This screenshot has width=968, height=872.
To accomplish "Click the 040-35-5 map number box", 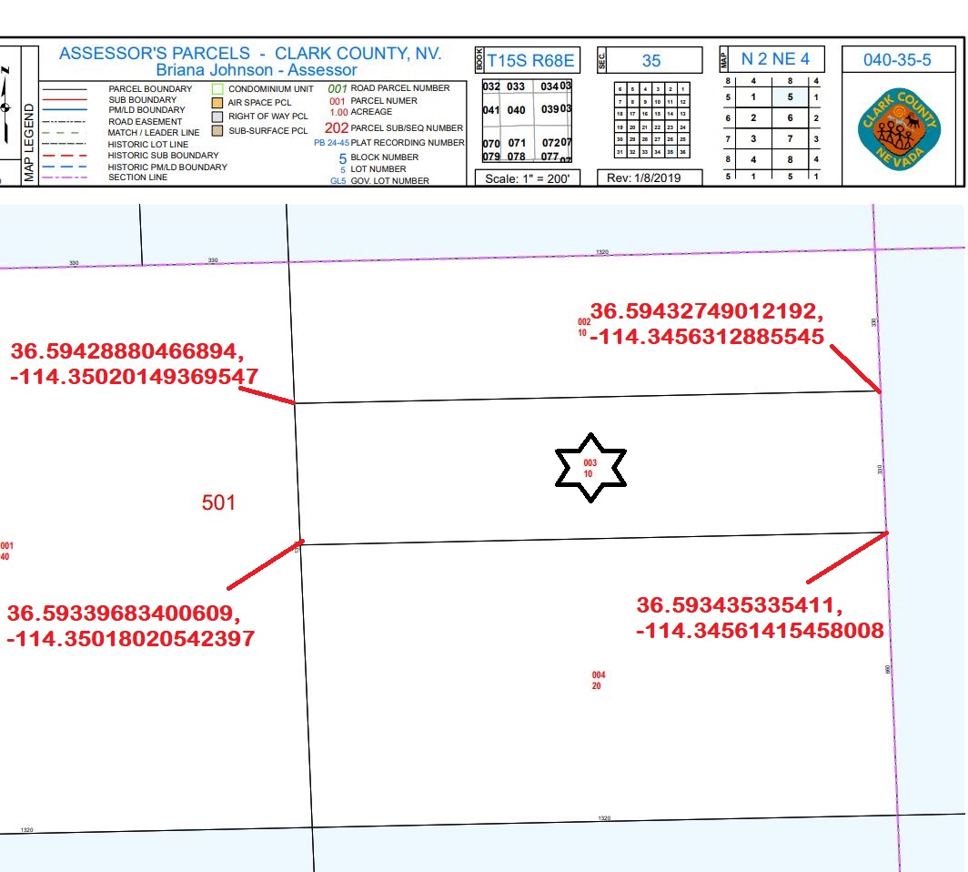I will [x=897, y=61].
